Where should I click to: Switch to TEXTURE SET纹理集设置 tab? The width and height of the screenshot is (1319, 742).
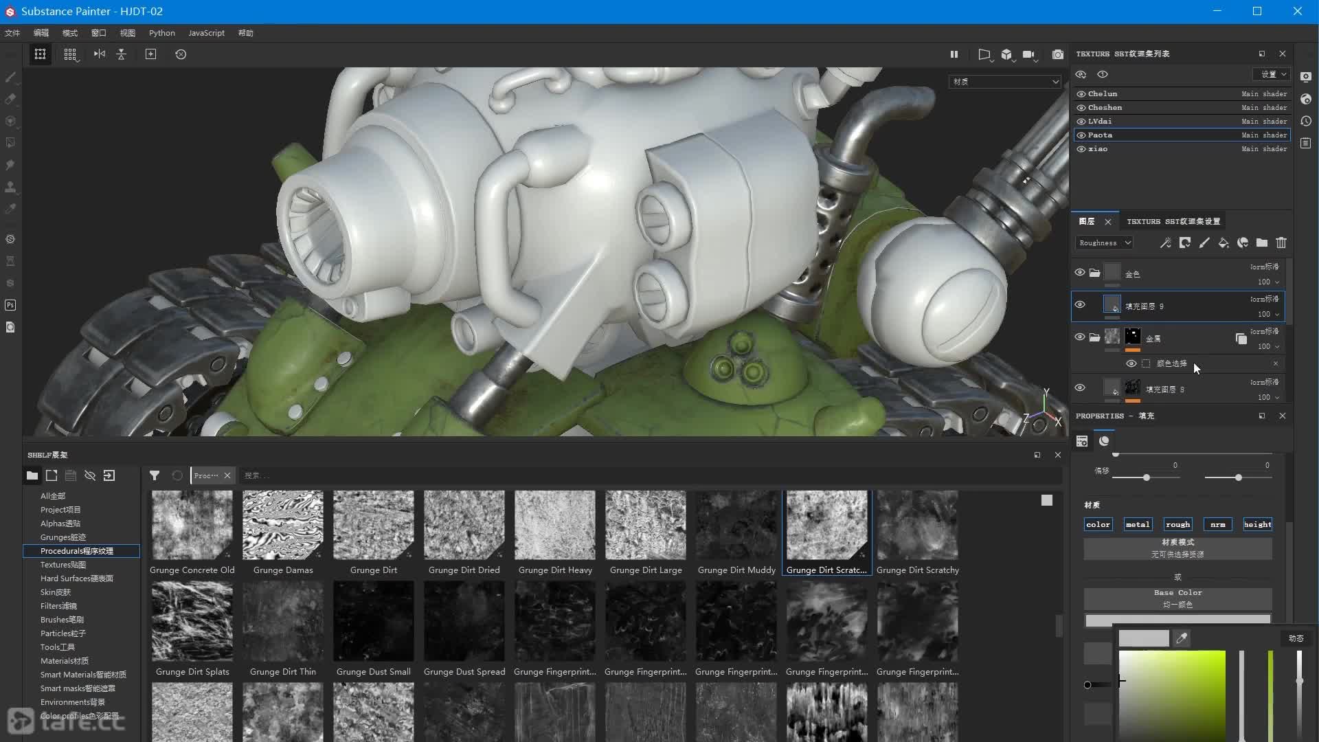coord(1173,221)
